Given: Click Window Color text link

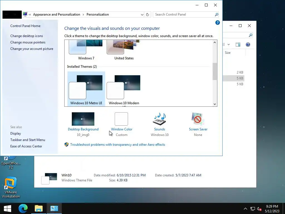Looking at the screenshot, I should click(122, 129).
